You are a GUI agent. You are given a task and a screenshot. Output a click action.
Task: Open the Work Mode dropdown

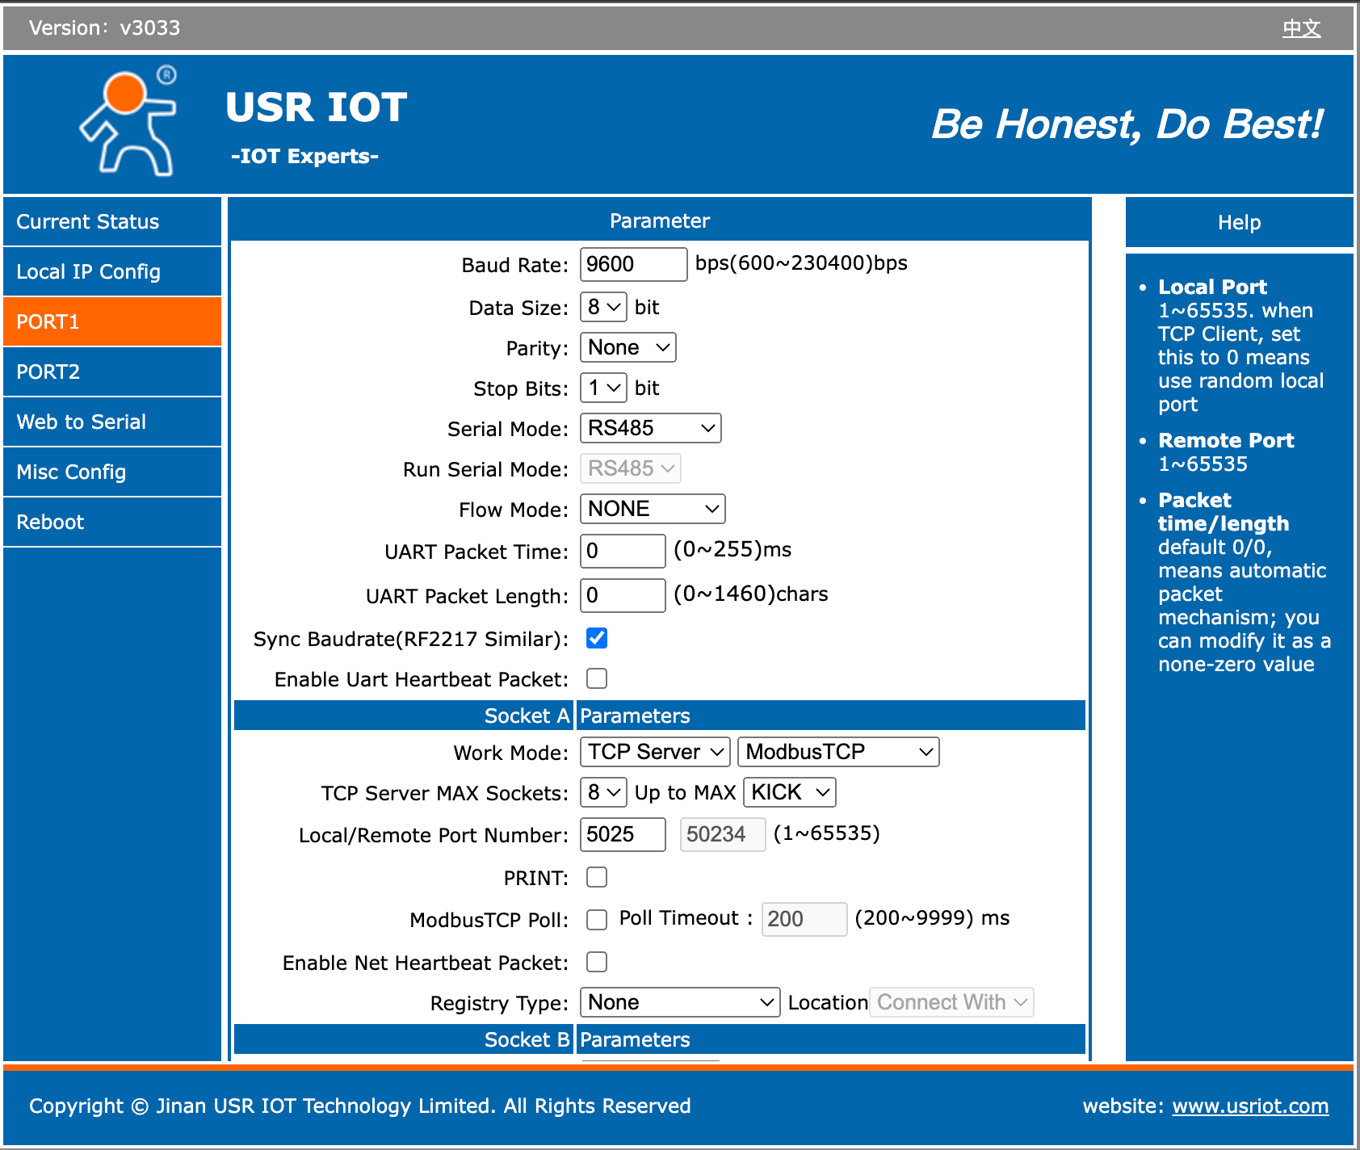click(654, 752)
